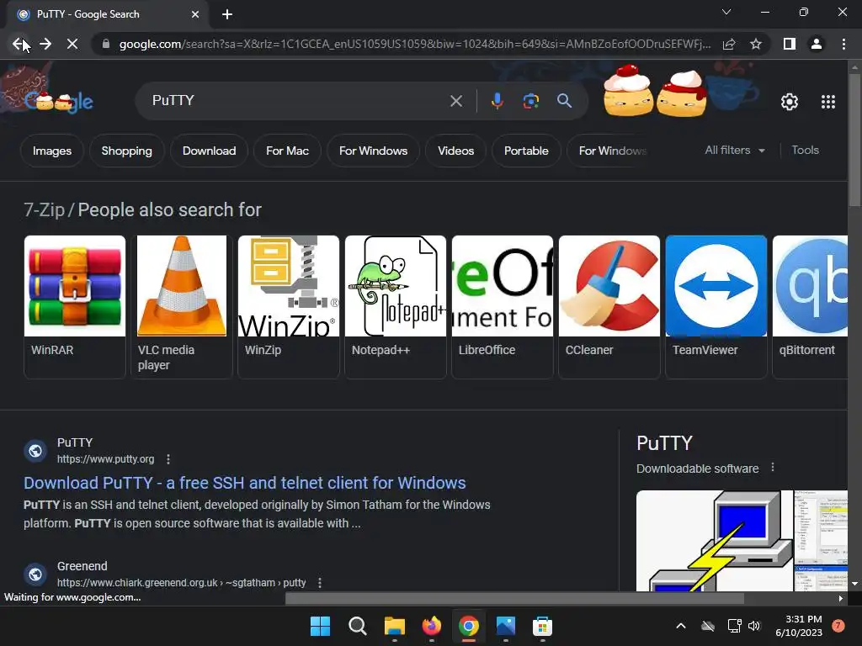
Task: Open the Greenend result site name
Action: (x=82, y=566)
